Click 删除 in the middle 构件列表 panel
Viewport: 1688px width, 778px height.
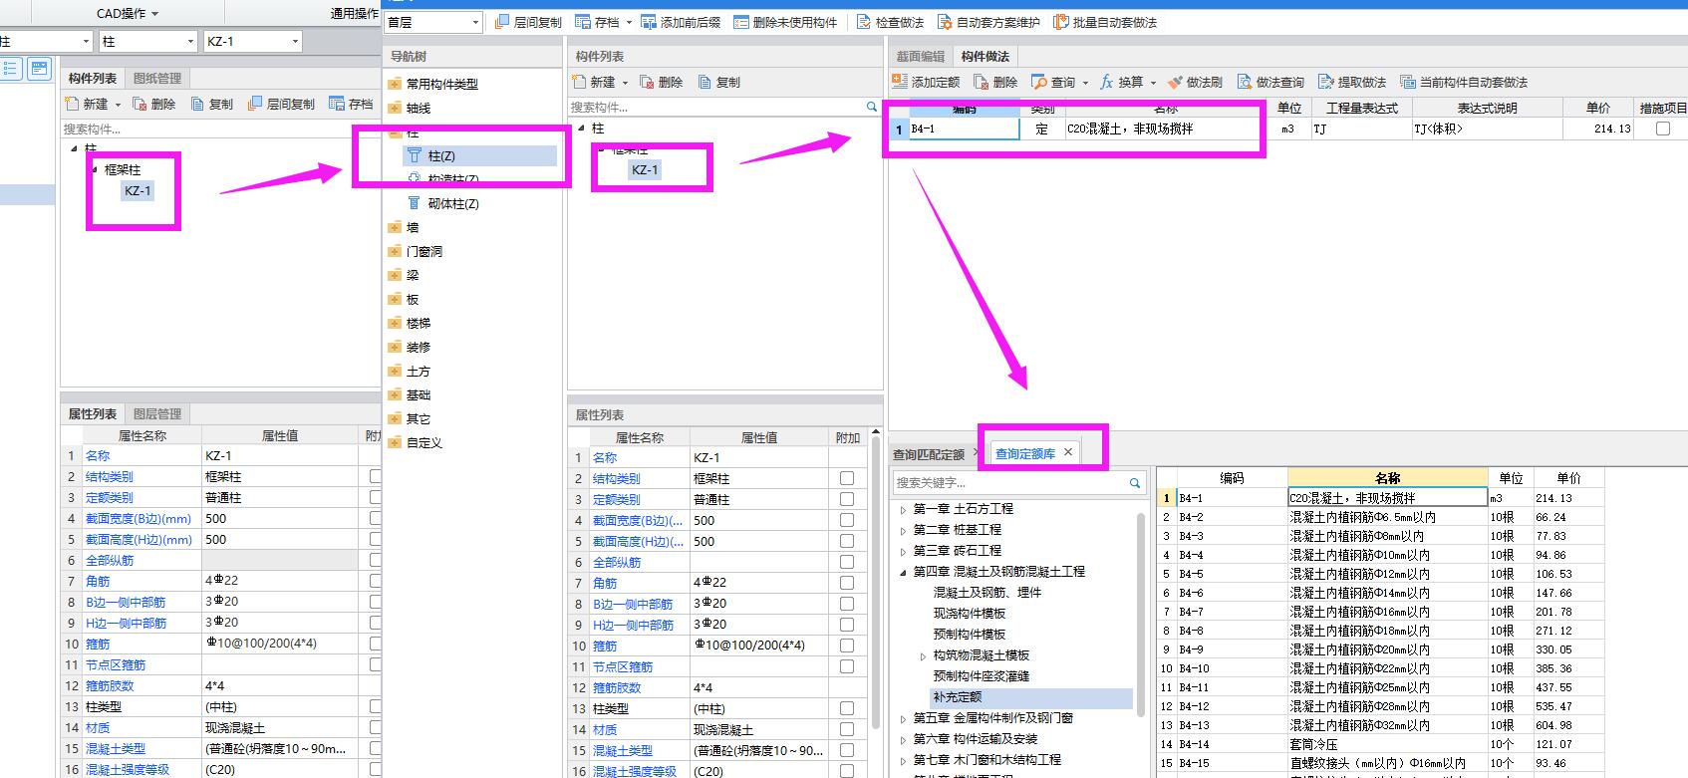(x=662, y=82)
